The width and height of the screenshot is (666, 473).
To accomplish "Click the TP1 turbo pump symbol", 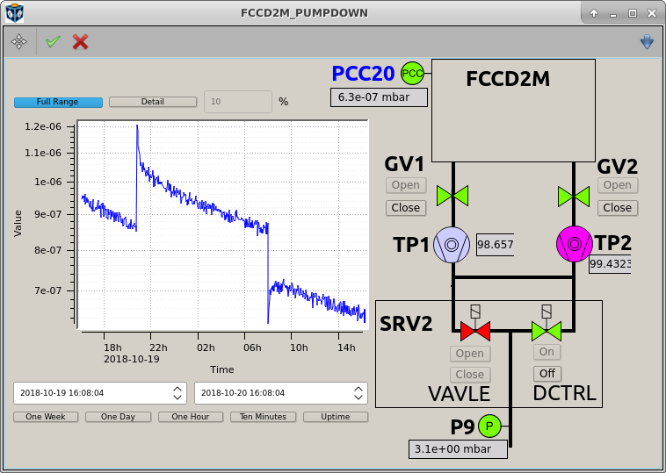I will 452,245.
